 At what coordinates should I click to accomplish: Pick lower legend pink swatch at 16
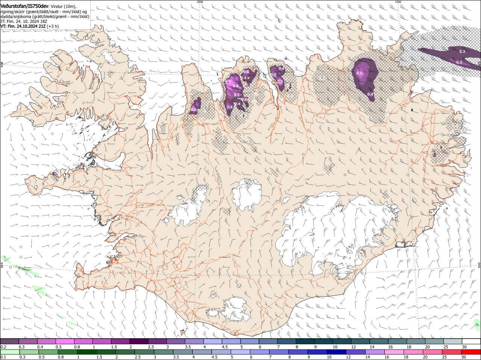coord(393,352)
